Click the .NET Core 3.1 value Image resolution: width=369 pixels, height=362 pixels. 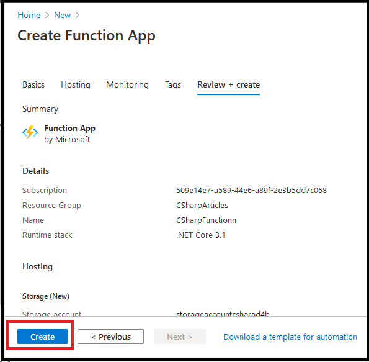coord(200,235)
